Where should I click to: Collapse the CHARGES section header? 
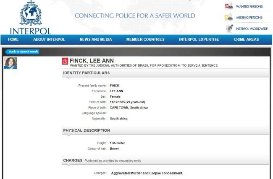tap(165, 161)
